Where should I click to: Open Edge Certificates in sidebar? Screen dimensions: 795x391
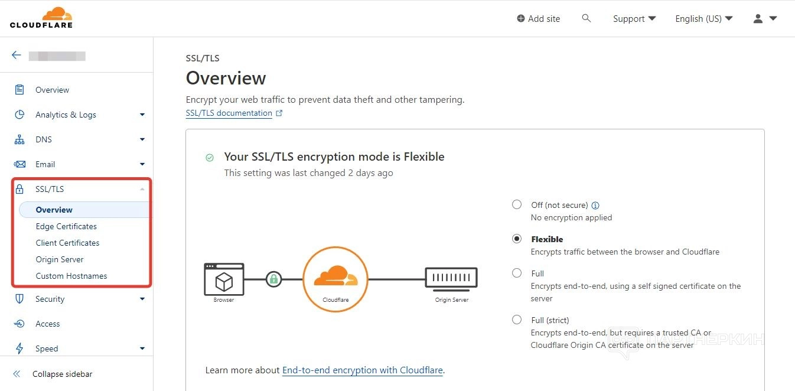click(66, 226)
